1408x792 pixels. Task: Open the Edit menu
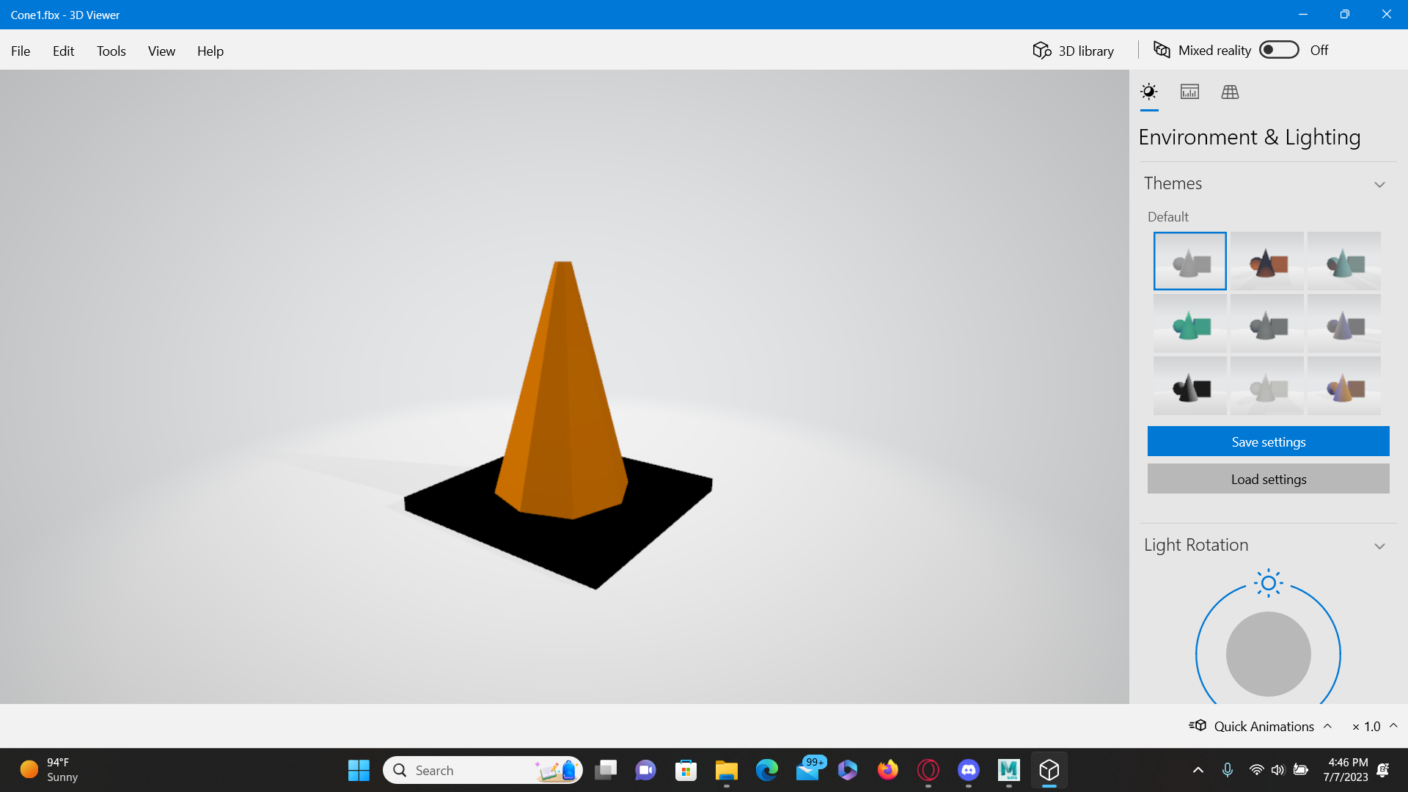pos(63,51)
